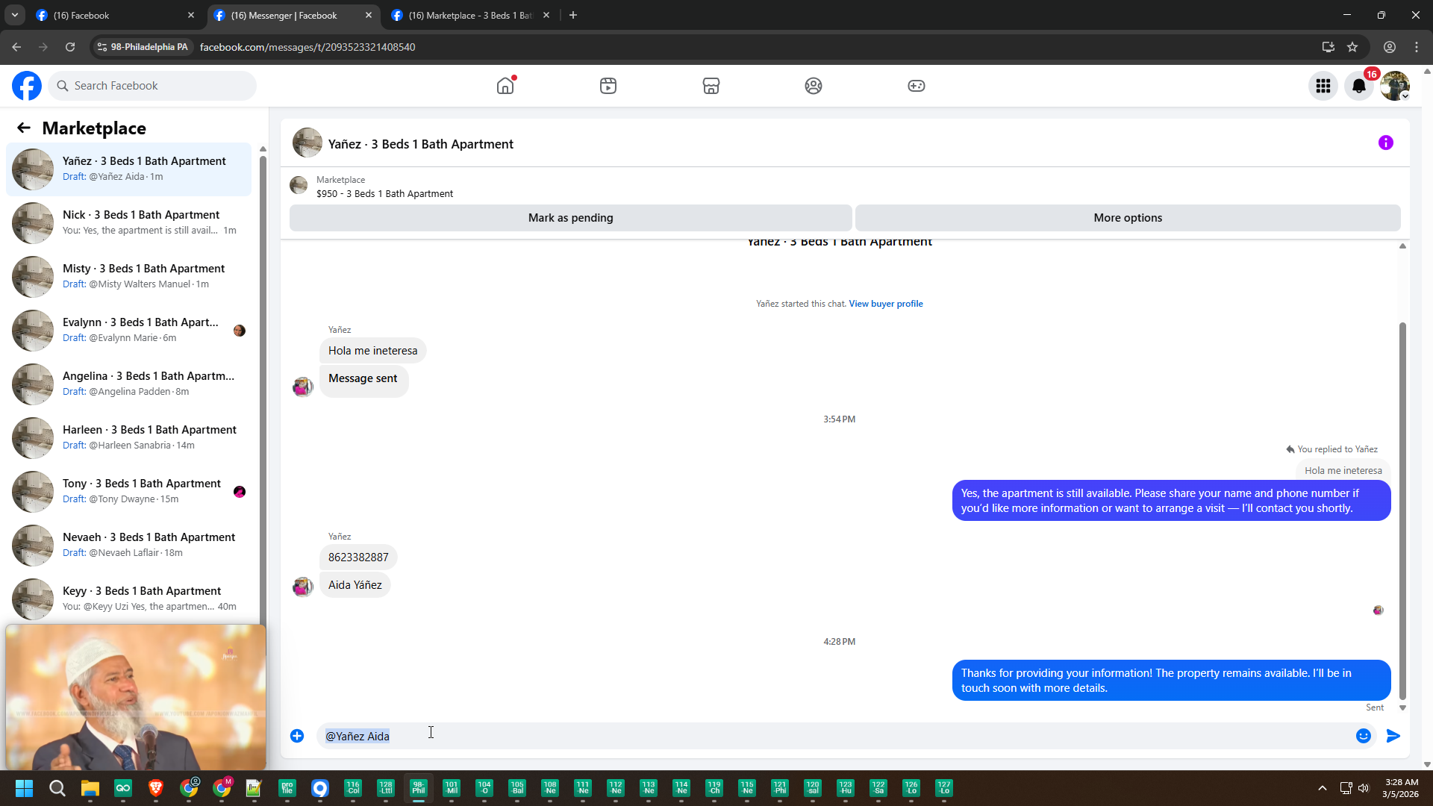Screen dimensions: 1433x806
Task: Click the 8623382887 phone number message
Action: pos(358,557)
